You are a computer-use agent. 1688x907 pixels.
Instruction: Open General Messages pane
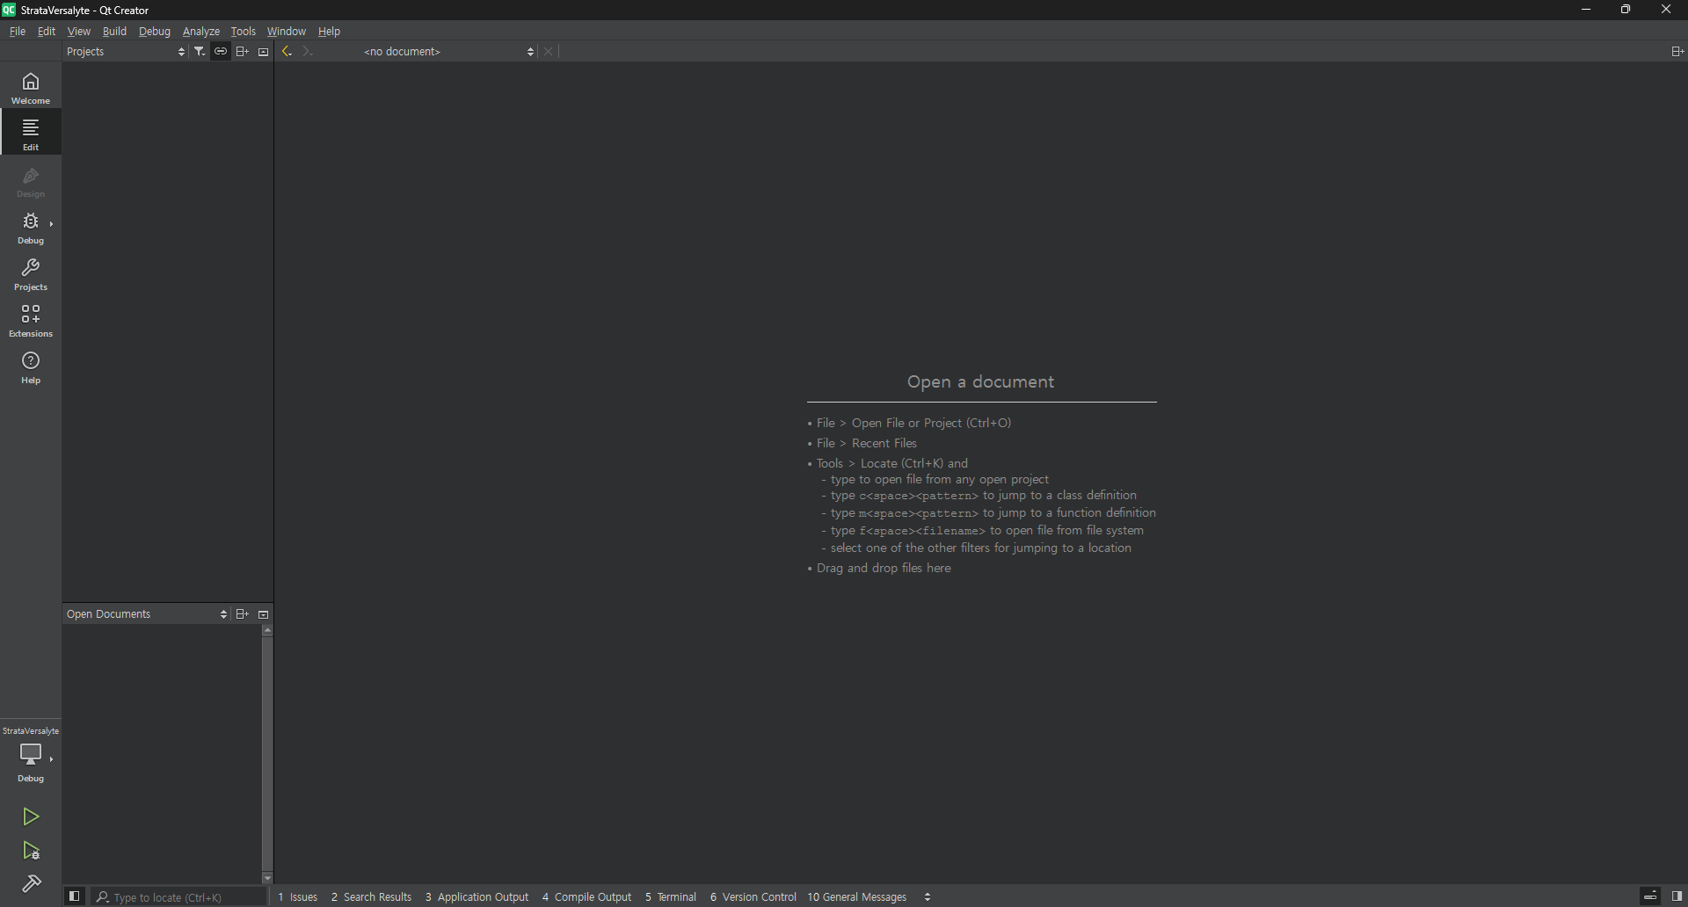click(x=857, y=897)
